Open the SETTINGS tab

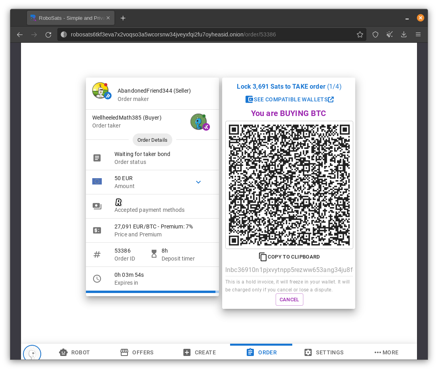pyautogui.click(x=324, y=352)
